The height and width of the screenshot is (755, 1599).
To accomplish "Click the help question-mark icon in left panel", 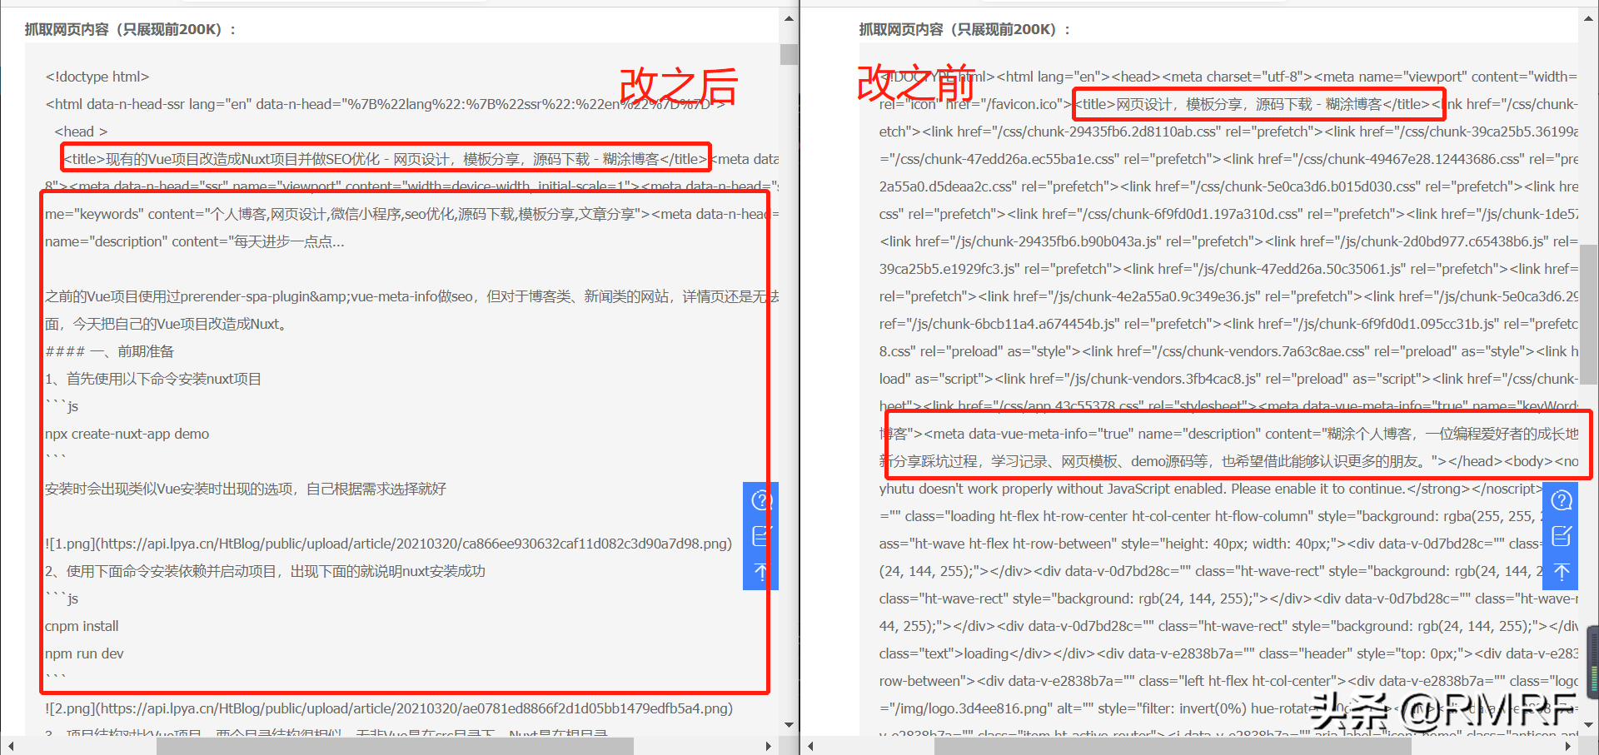I will click(x=762, y=500).
